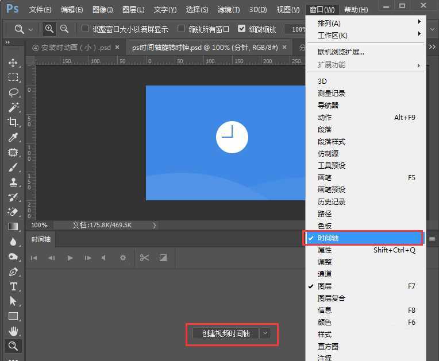Click the split-at-playhead scissors icon in timeline
The width and height of the screenshot is (439, 361).
point(144,258)
